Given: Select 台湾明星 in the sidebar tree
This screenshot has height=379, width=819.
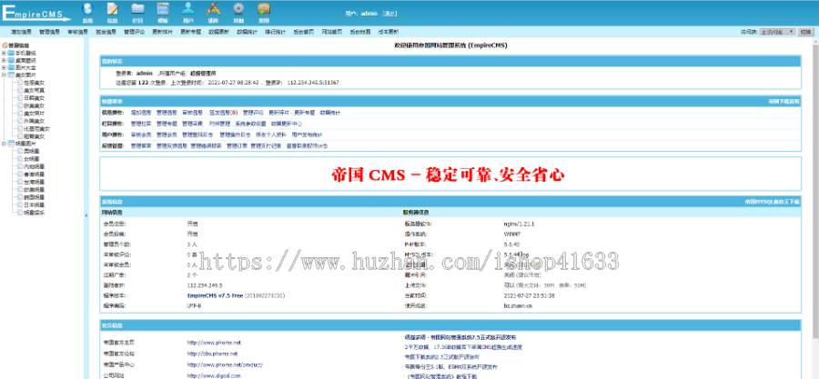Looking at the screenshot, I should [35, 182].
